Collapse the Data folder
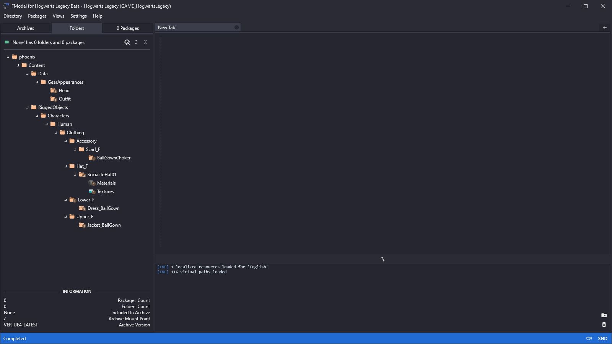Screen dimensions: 612x344 (x=28, y=74)
